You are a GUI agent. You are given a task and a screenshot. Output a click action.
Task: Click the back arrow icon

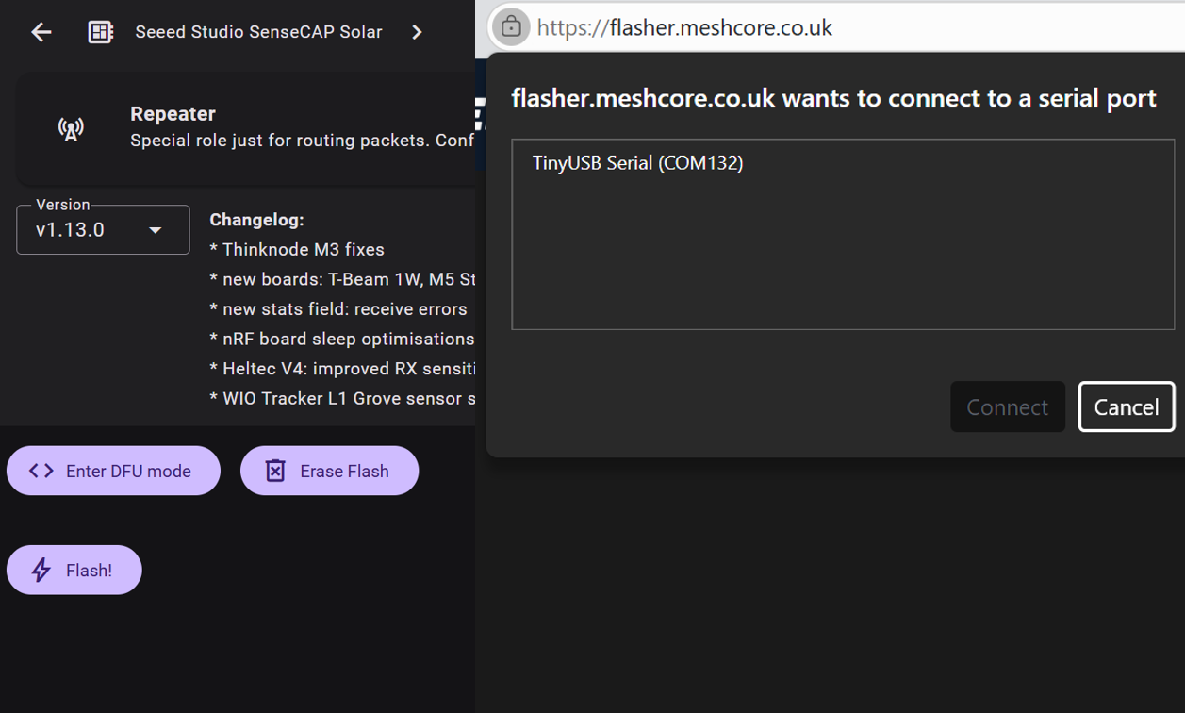[41, 32]
